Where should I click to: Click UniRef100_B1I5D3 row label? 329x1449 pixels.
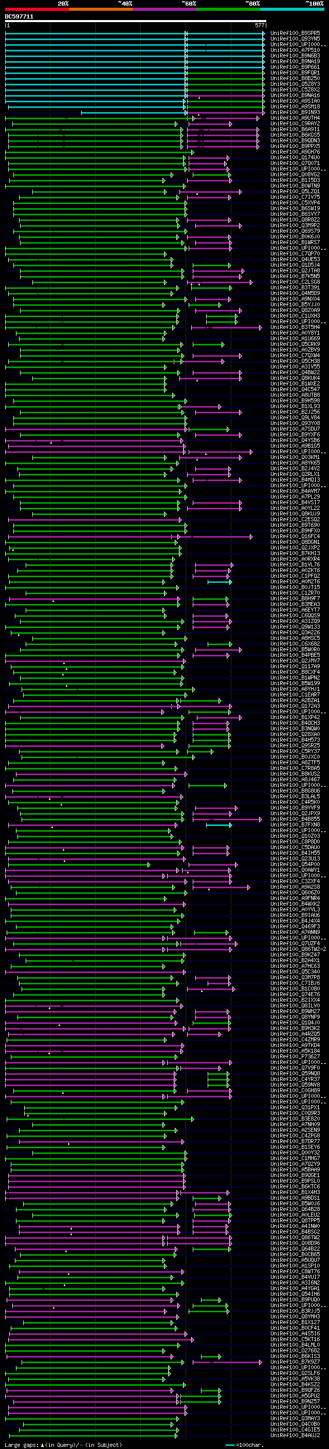pyautogui.click(x=295, y=180)
